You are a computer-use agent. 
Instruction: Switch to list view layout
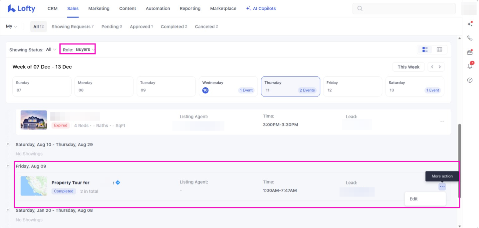click(x=425, y=50)
